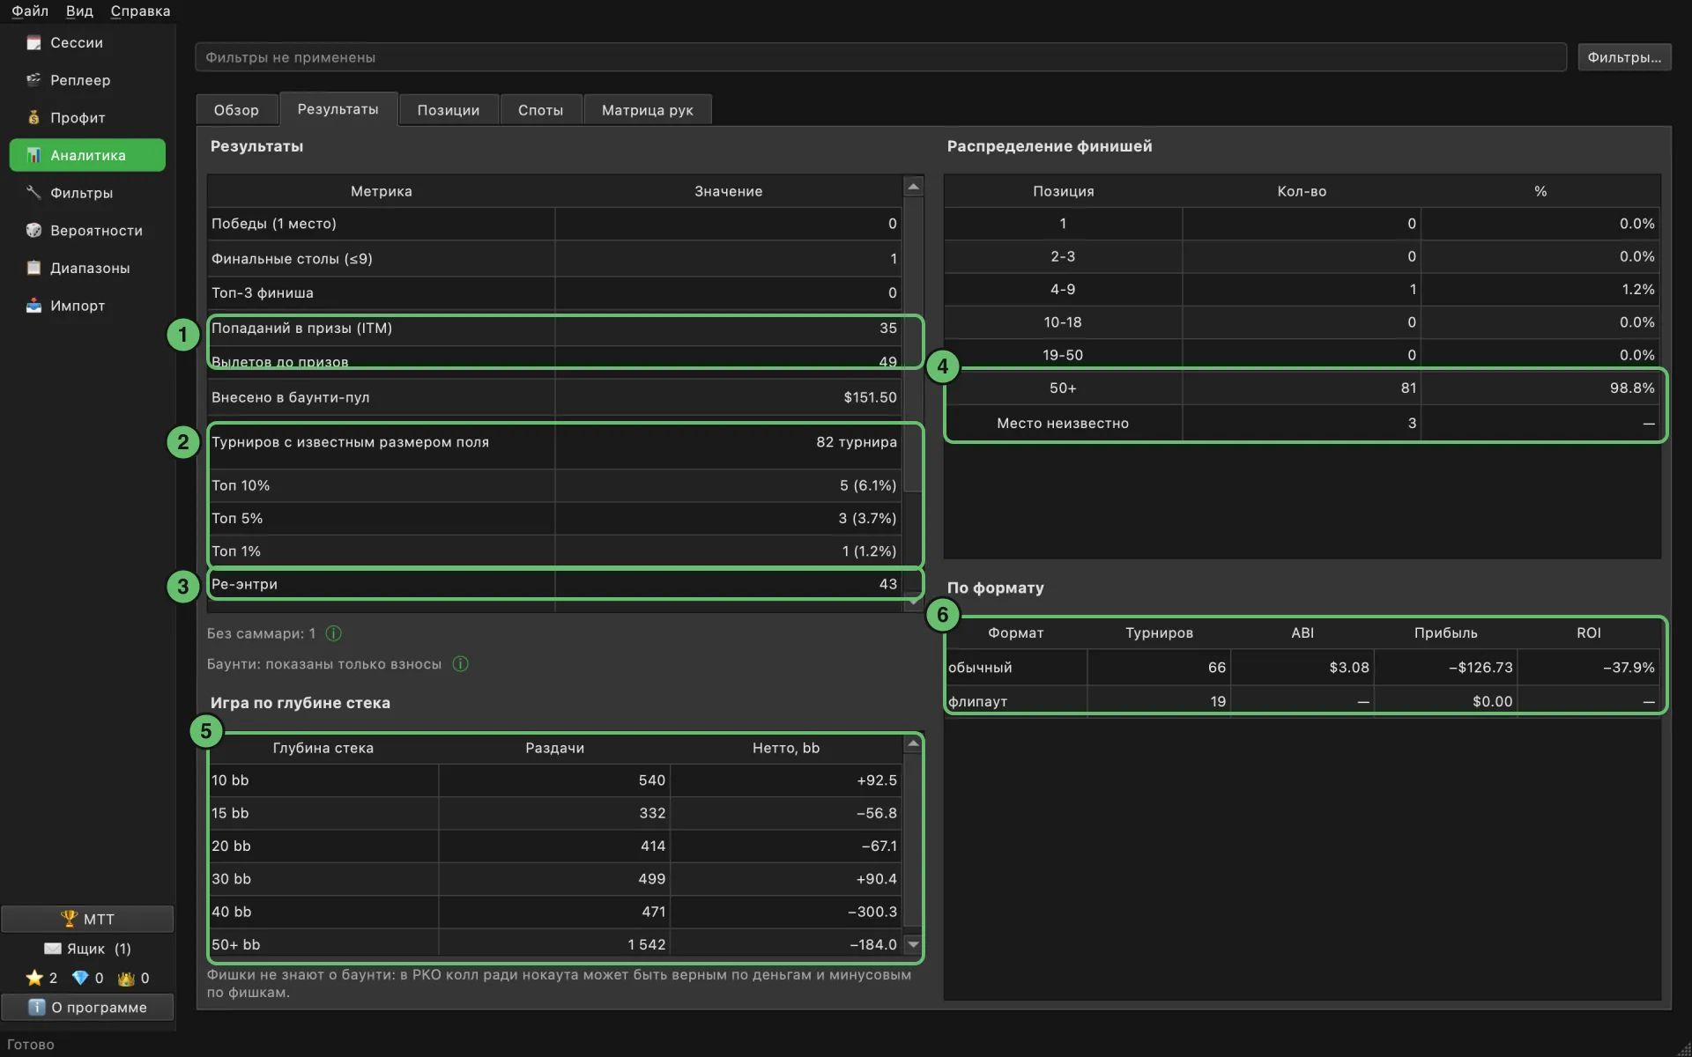This screenshot has width=1692, height=1057.
Task: Click the crown counter icon
Action: 126,978
